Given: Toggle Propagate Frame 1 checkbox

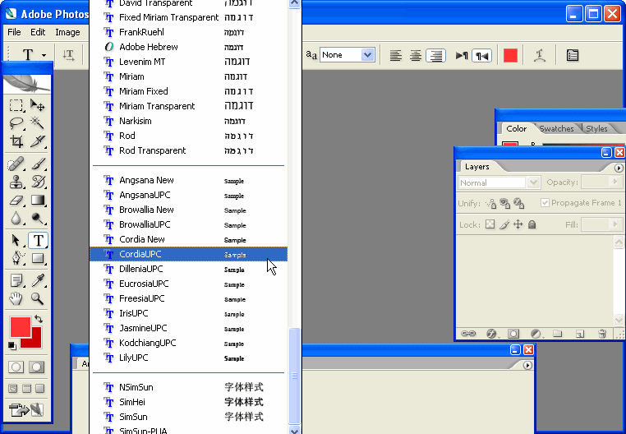Looking at the screenshot, I should tap(545, 202).
